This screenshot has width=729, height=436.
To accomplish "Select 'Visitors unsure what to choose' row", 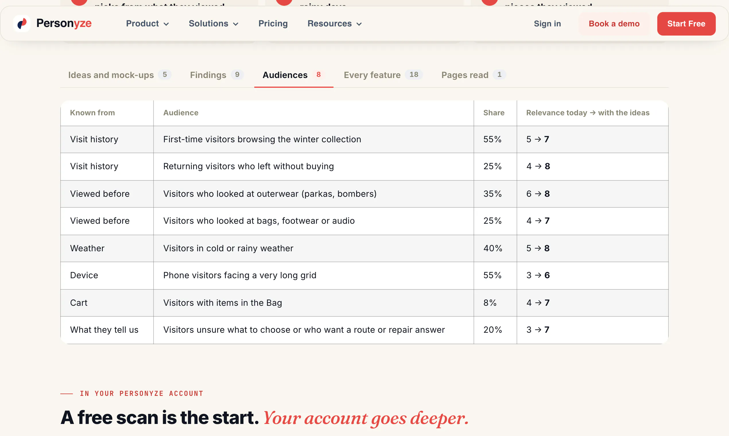I will (364, 330).
